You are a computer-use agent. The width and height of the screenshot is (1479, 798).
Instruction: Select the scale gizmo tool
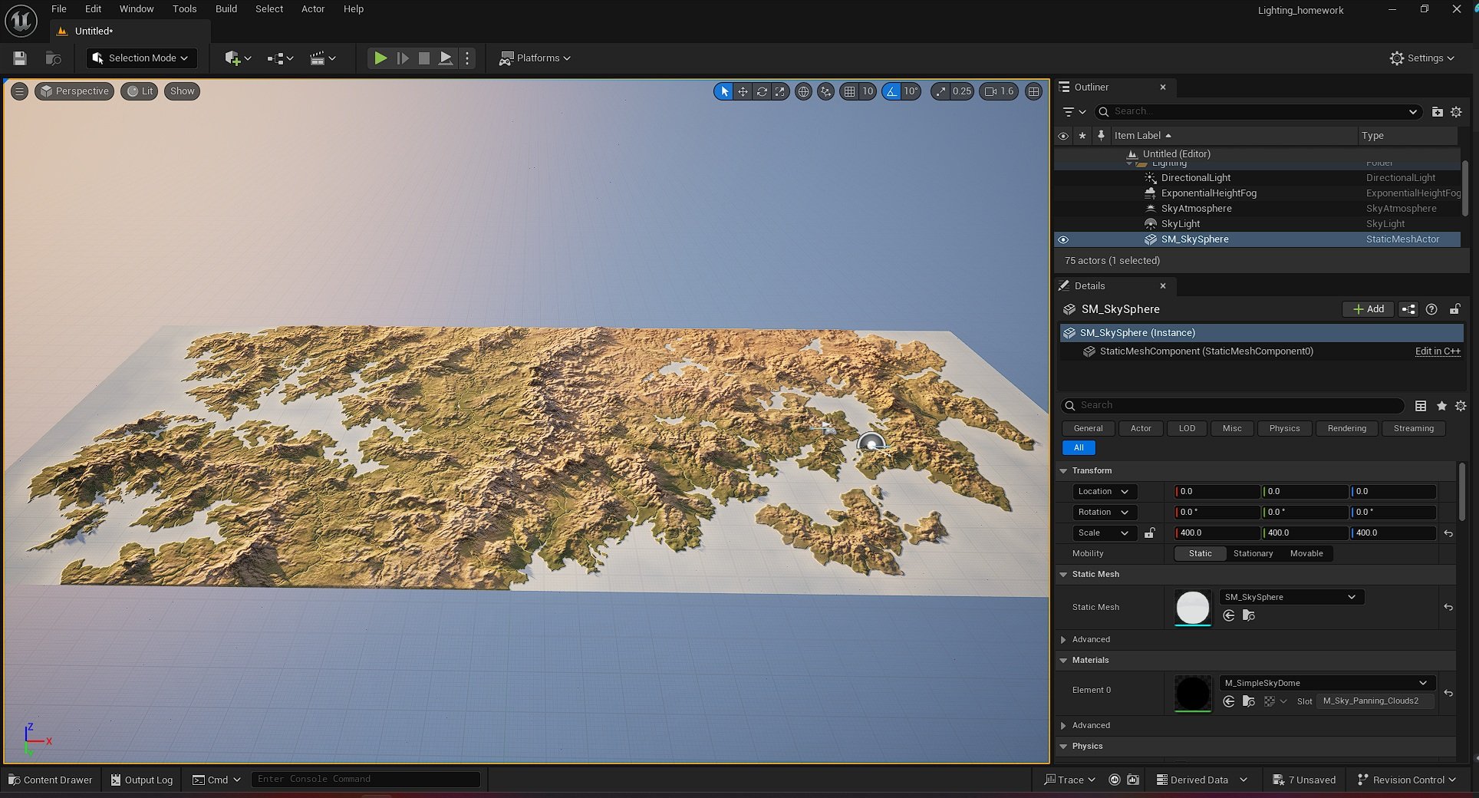[x=780, y=91]
